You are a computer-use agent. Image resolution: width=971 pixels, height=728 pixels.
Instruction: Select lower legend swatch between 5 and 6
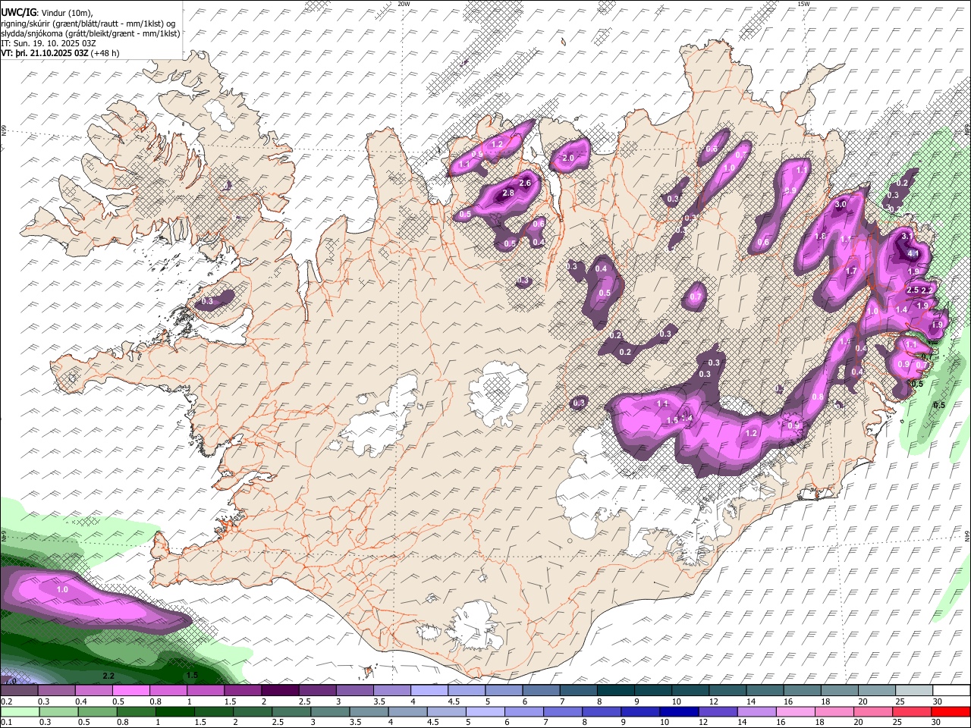485,711
